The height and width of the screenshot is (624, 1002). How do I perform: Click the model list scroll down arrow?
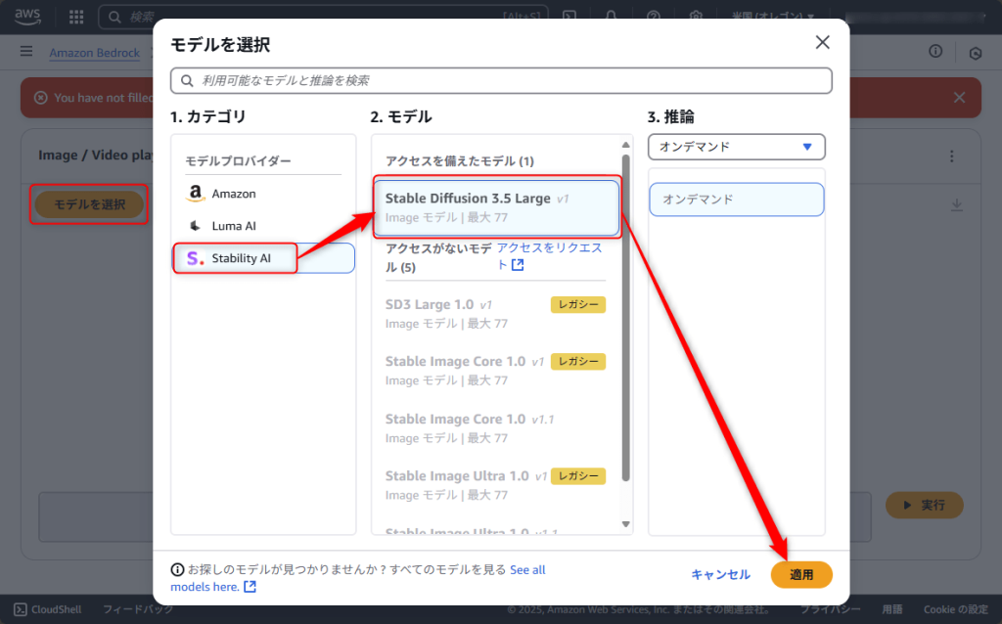625,524
